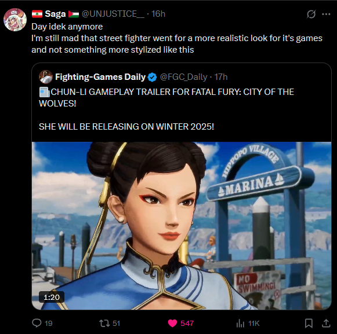The width and height of the screenshot is (337, 334).
Task: Open the 16h timestamp link
Action: (x=158, y=14)
